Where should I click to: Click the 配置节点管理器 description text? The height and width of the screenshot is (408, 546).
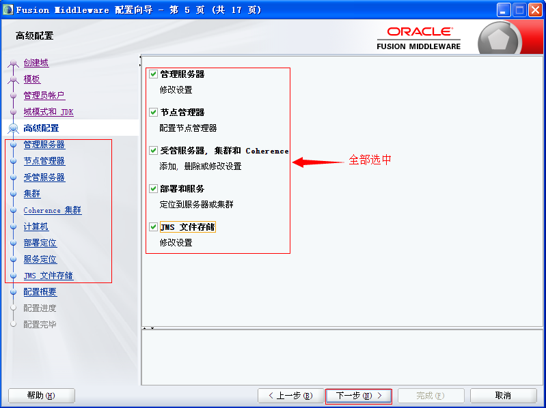pyautogui.click(x=188, y=128)
